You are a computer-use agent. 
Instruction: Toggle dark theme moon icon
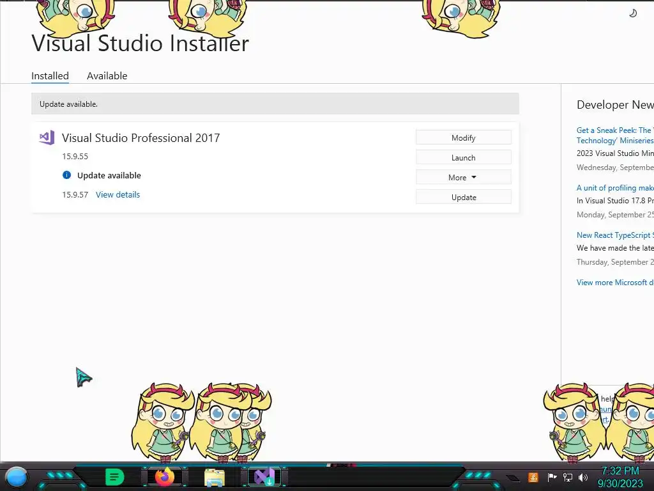coord(633,13)
